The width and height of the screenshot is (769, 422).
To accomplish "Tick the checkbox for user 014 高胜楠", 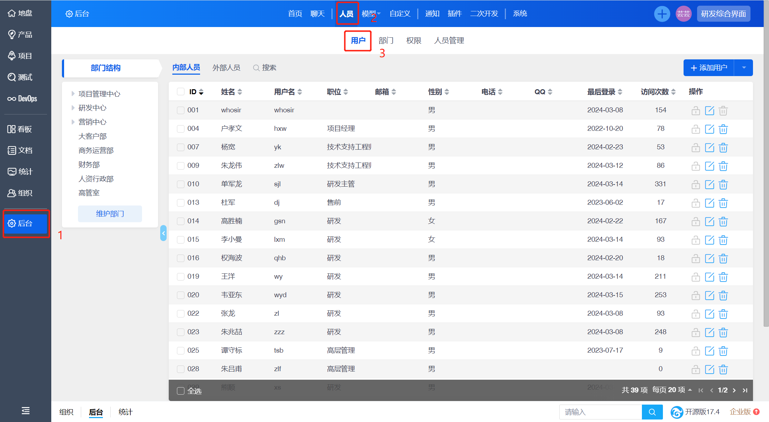I will click(181, 221).
